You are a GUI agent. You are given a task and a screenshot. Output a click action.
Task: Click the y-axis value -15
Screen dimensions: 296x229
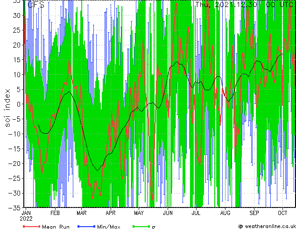pos(14,149)
